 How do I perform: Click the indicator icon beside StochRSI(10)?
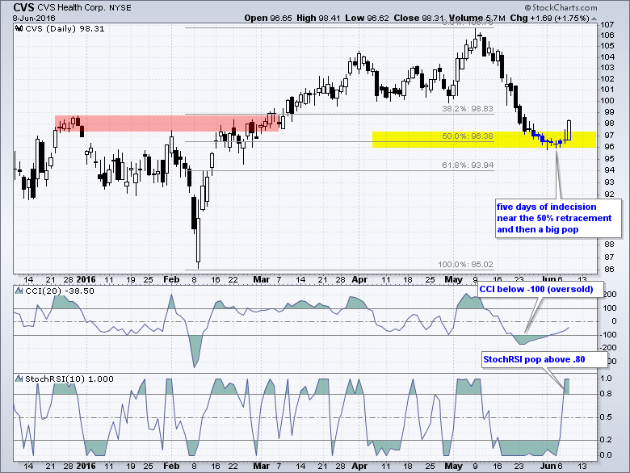tap(19, 379)
